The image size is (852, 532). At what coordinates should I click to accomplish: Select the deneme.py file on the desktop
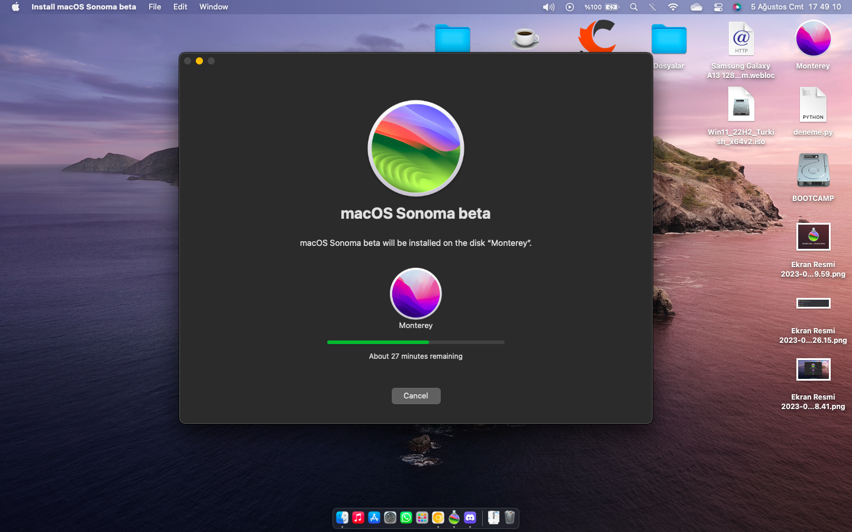[813, 105]
